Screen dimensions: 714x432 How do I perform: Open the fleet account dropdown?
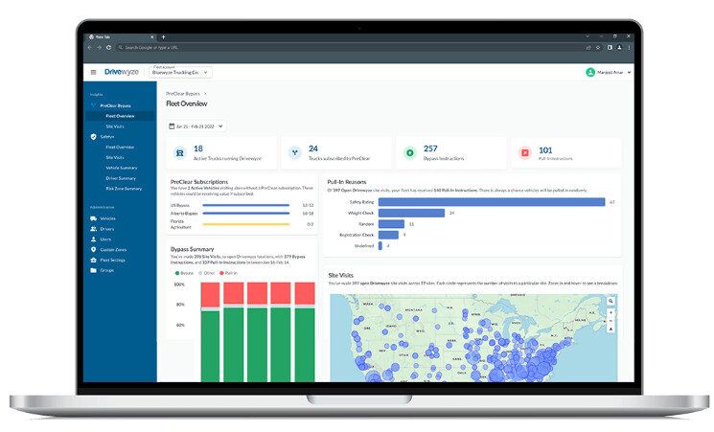(182, 72)
